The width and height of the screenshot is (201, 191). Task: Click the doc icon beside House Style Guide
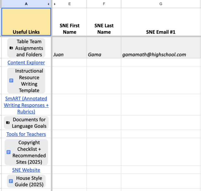pos(11,181)
